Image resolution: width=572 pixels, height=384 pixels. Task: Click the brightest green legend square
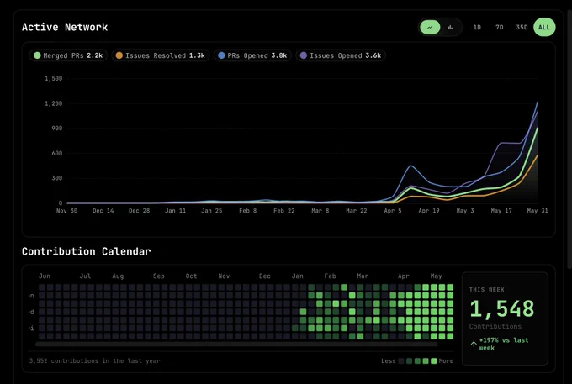[x=433, y=361]
